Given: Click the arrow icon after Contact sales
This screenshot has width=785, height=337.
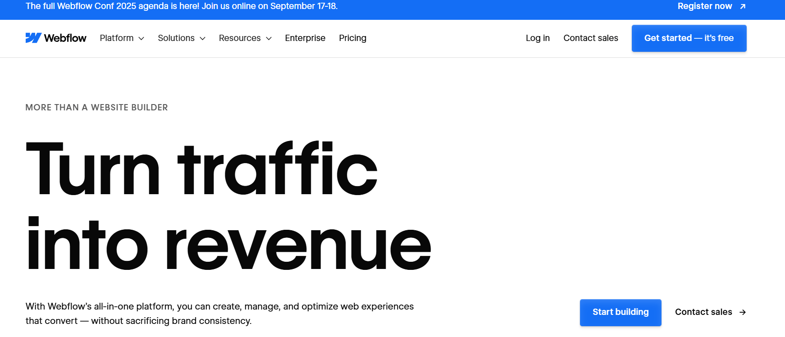Looking at the screenshot, I should click(743, 312).
